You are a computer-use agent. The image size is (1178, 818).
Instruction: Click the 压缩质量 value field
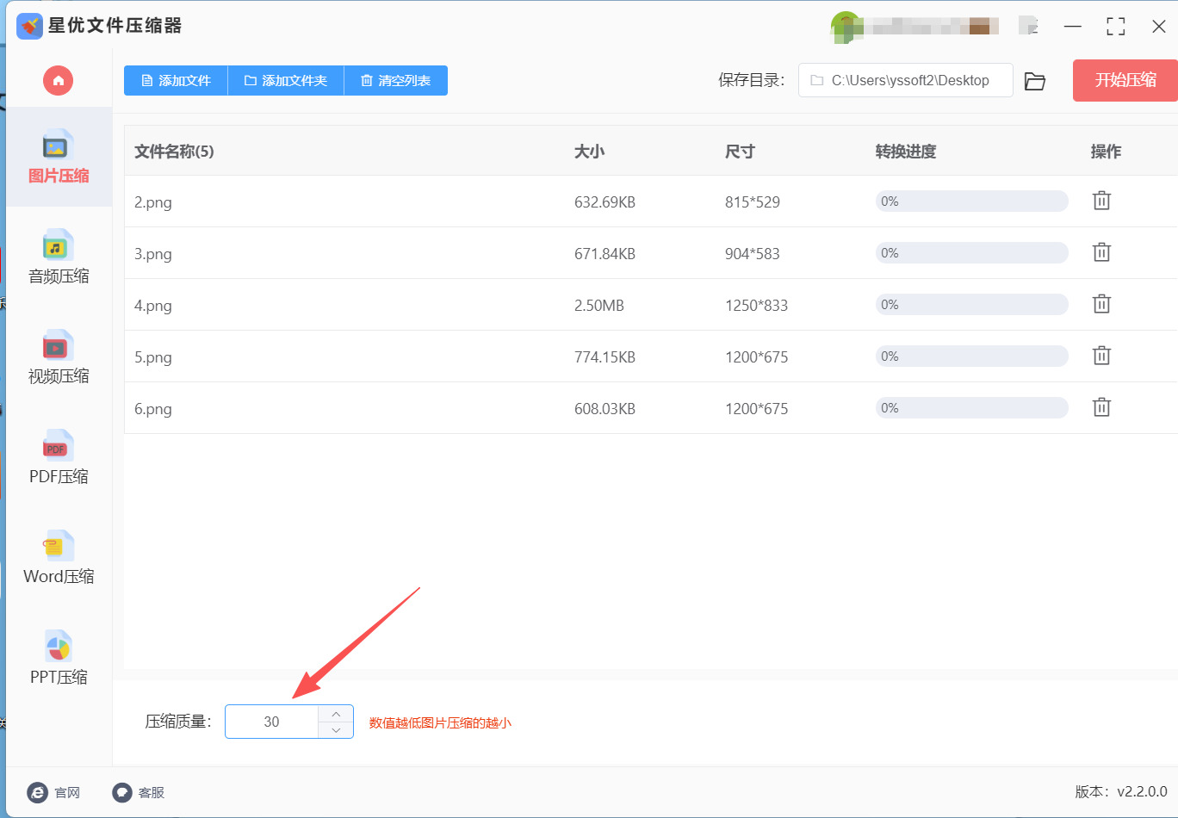272,722
